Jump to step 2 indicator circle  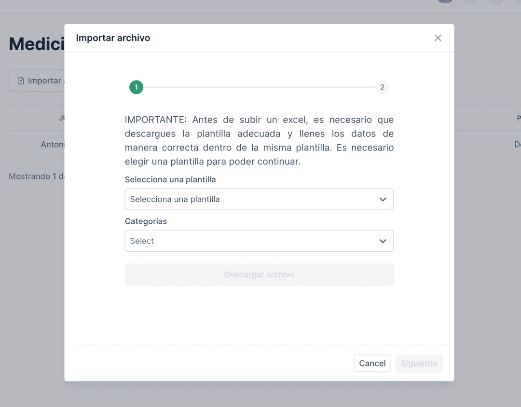(x=382, y=87)
